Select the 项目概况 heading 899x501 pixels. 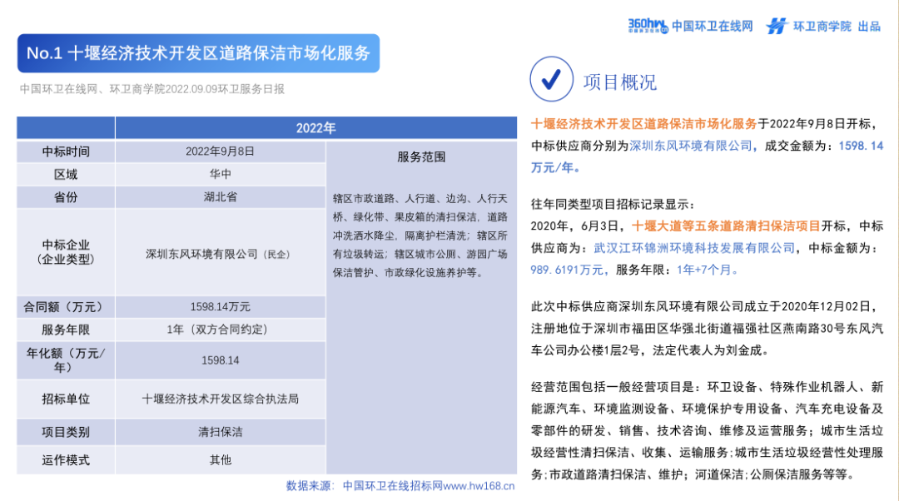click(x=620, y=82)
